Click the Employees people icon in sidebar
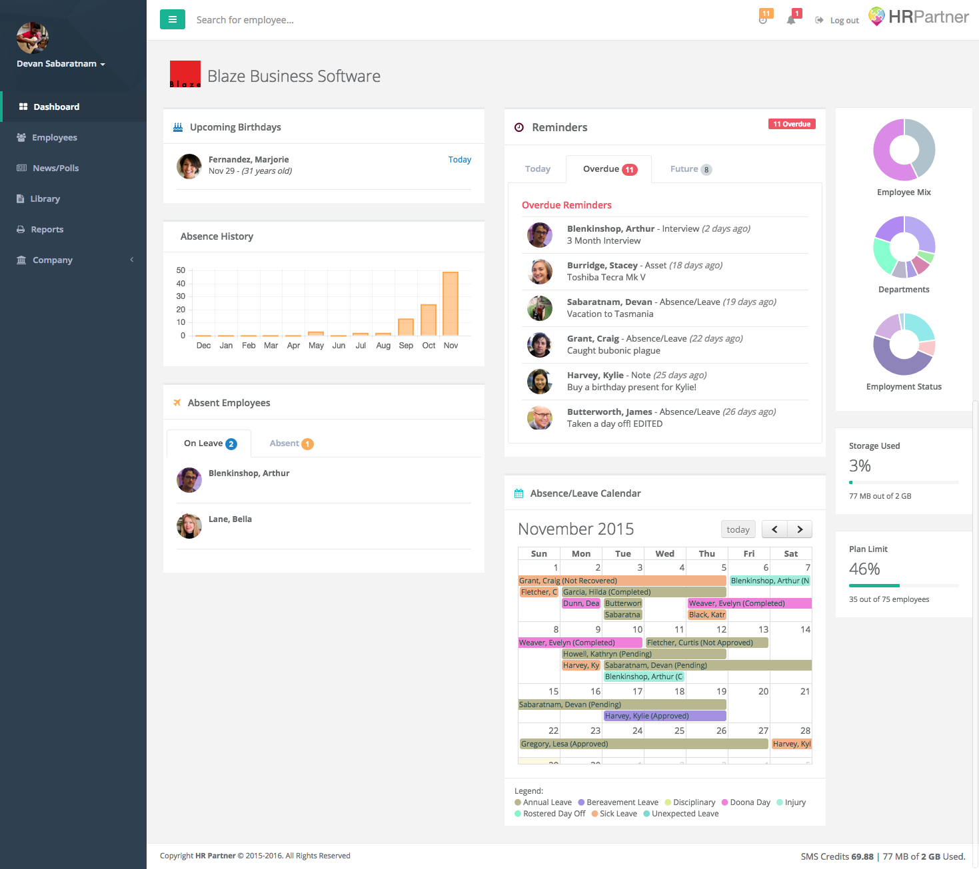Image resolution: width=979 pixels, height=869 pixels. click(x=21, y=137)
